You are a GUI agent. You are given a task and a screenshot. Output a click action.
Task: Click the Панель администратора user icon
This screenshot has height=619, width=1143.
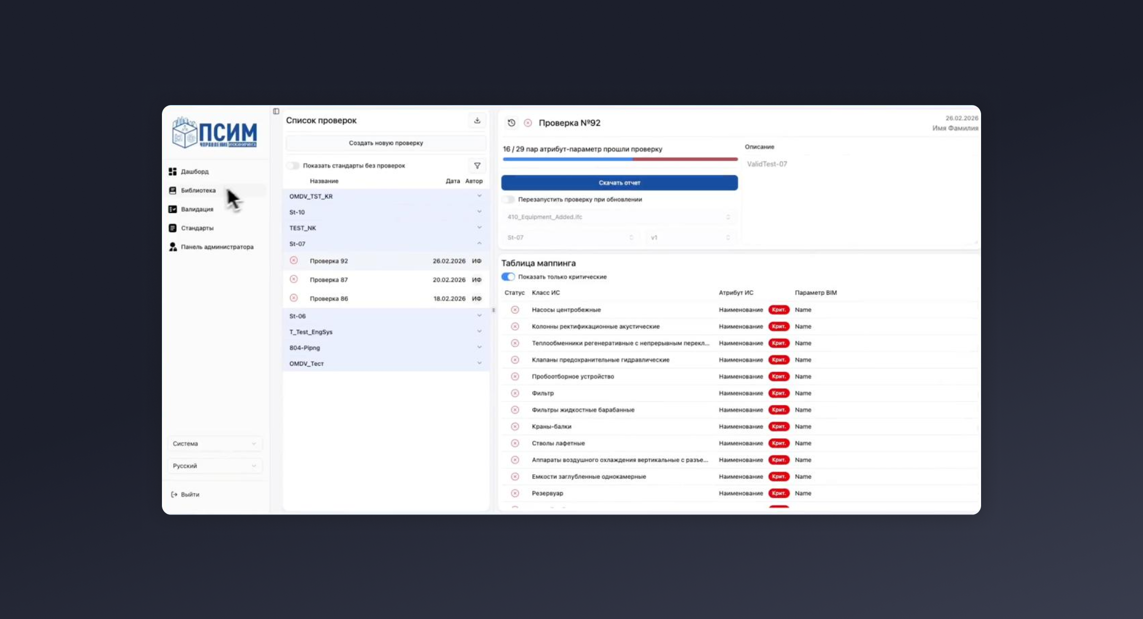pyautogui.click(x=173, y=247)
